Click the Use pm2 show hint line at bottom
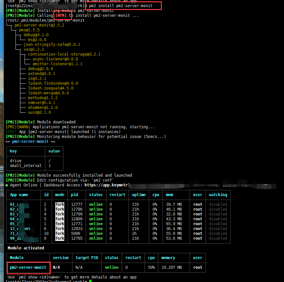This screenshot has height=282, width=284. (72, 277)
